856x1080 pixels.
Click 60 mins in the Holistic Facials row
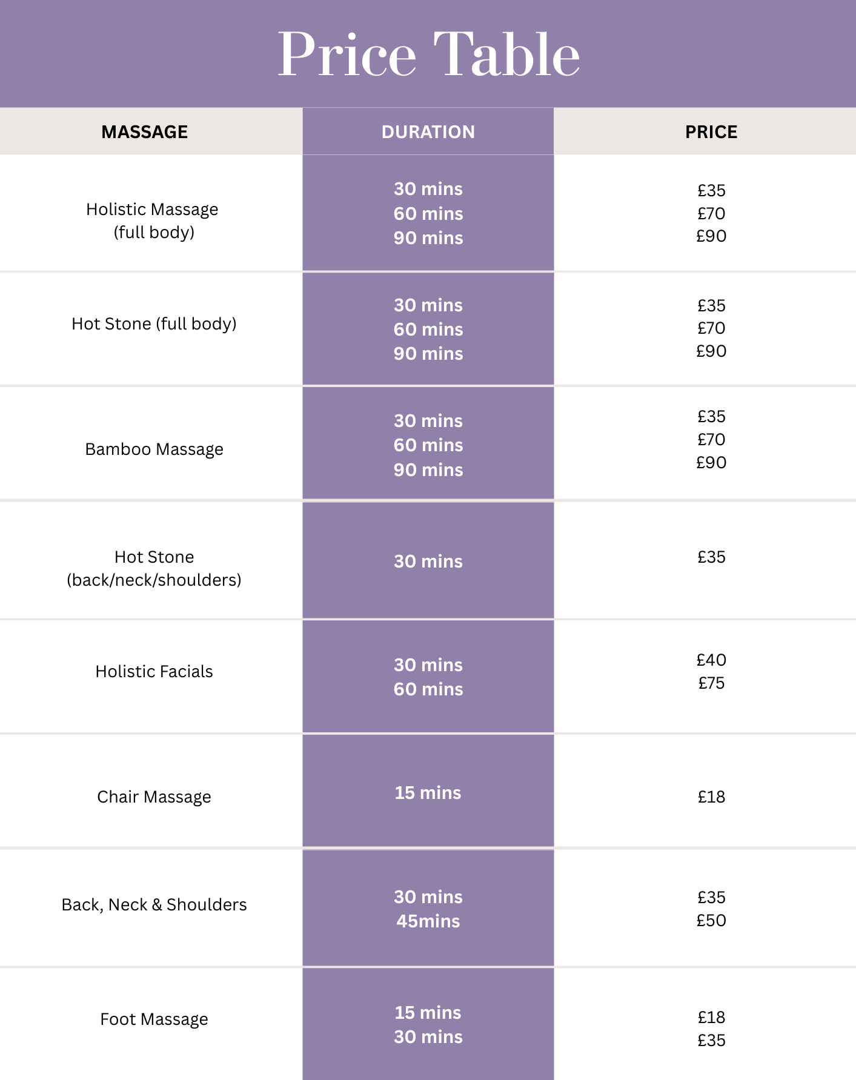tap(428, 689)
